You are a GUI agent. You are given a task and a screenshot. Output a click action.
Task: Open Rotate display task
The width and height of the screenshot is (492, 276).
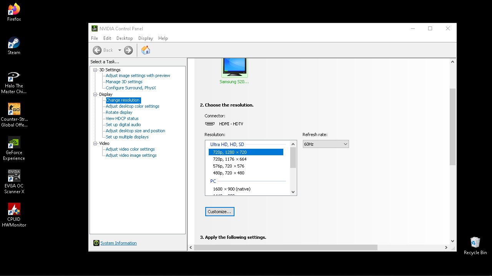tap(119, 112)
